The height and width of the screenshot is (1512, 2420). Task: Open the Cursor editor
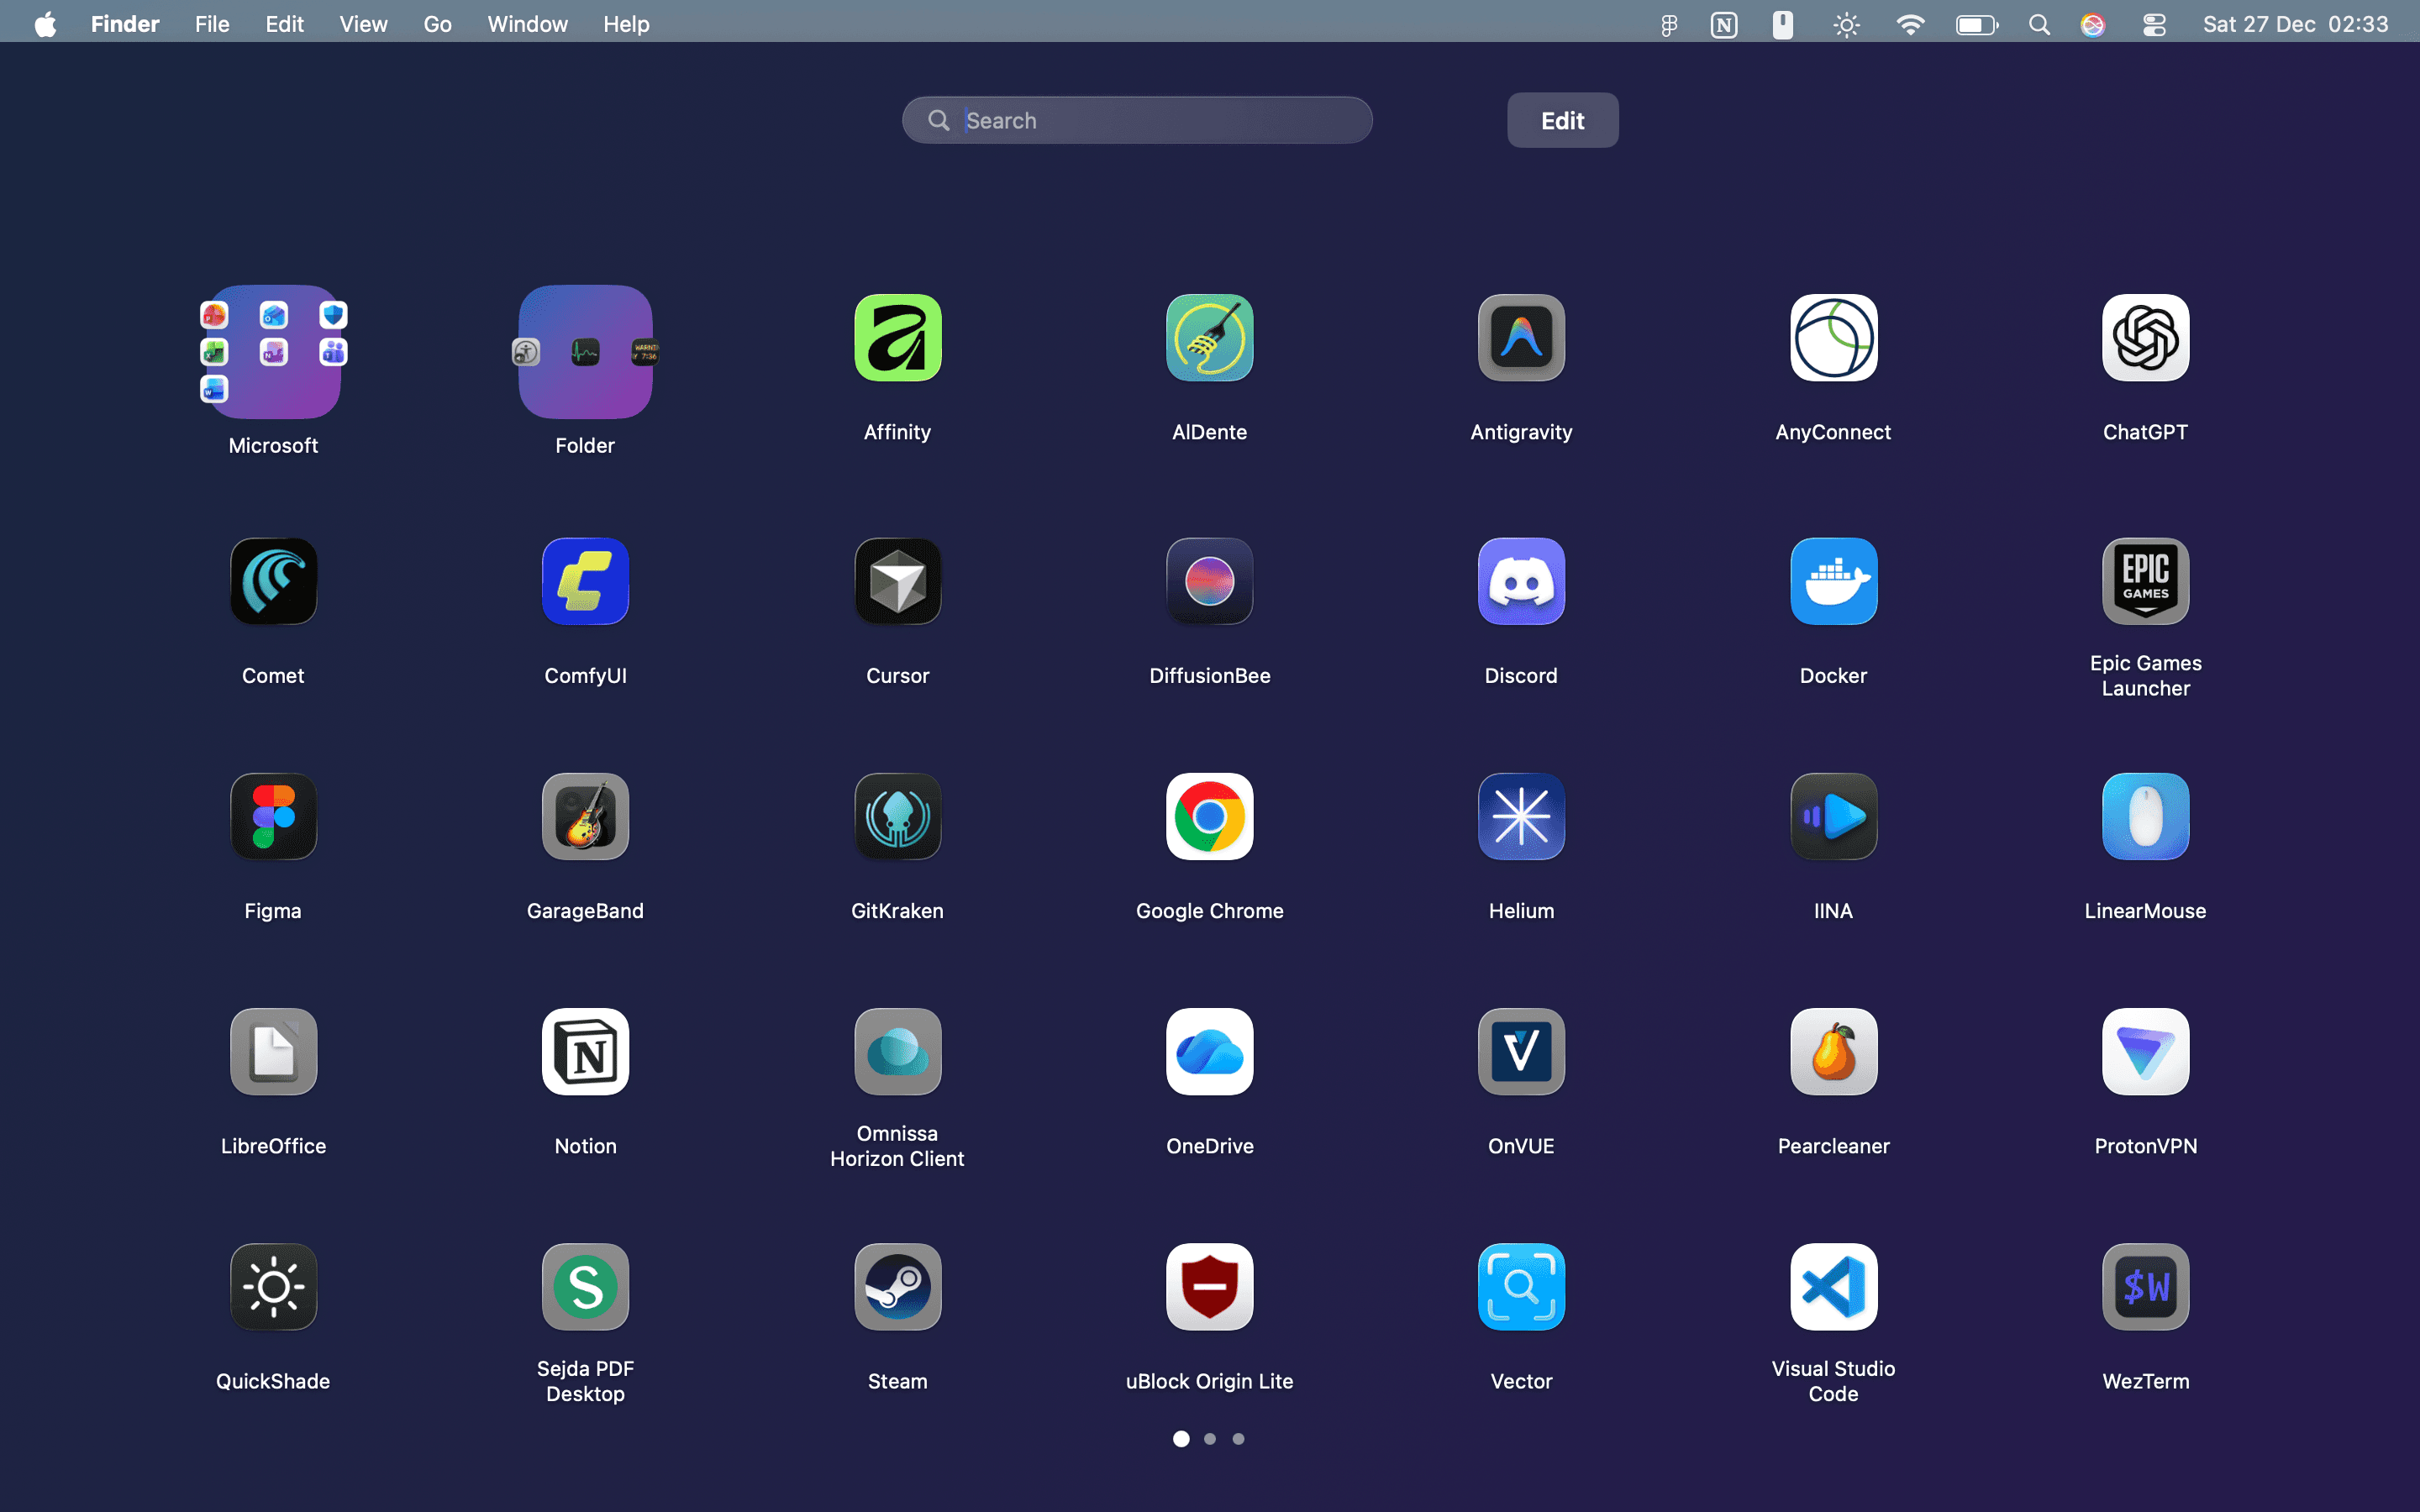point(897,581)
